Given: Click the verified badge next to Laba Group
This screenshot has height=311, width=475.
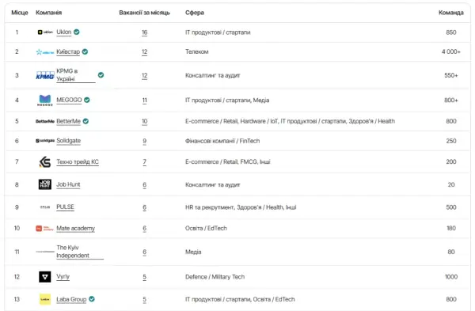Looking at the screenshot, I should [92, 299].
